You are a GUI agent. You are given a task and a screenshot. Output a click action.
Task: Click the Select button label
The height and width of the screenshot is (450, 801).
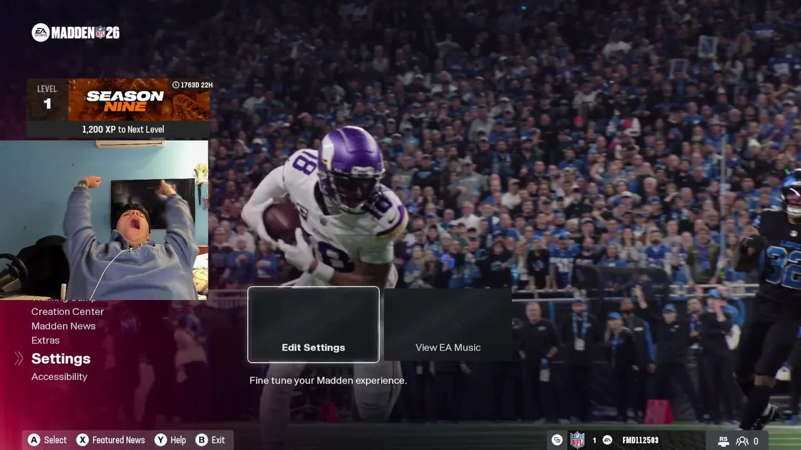click(x=55, y=440)
